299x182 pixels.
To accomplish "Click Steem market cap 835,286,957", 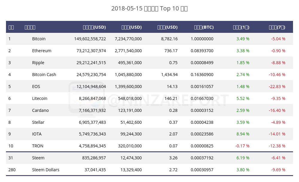I will click(94, 158).
